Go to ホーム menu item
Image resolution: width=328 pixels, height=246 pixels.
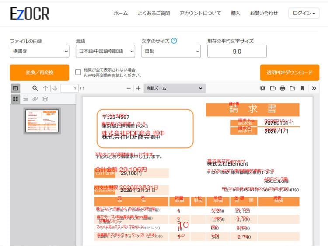pos(121,14)
